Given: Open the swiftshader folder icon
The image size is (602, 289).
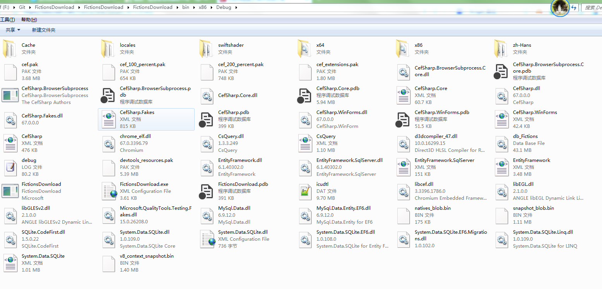Looking at the screenshot, I should click(206, 48).
